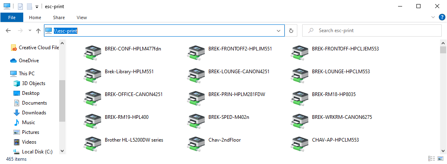The image size is (447, 164).
Task: Switch to details view in status bar
Action: coord(432,159)
